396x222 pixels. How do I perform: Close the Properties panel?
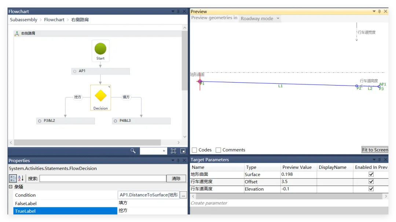(184, 160)
